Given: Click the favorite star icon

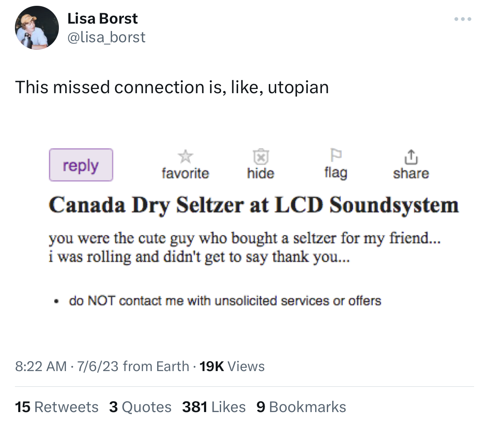Looking at the screenshot, I should 185,157.
